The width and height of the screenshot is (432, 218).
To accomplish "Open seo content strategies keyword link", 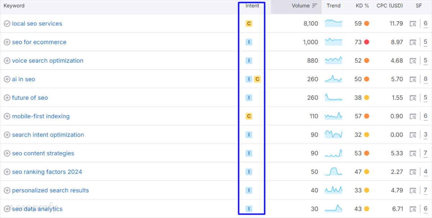I will (43, 153).
